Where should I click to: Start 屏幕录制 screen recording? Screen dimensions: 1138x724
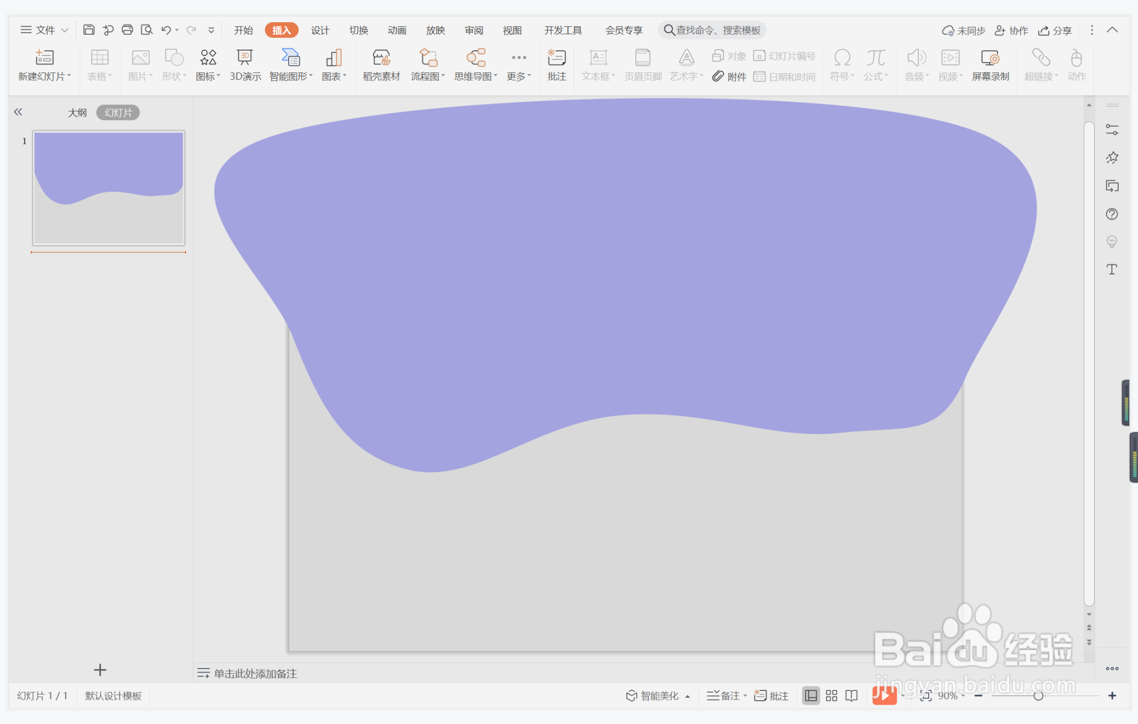990,64
